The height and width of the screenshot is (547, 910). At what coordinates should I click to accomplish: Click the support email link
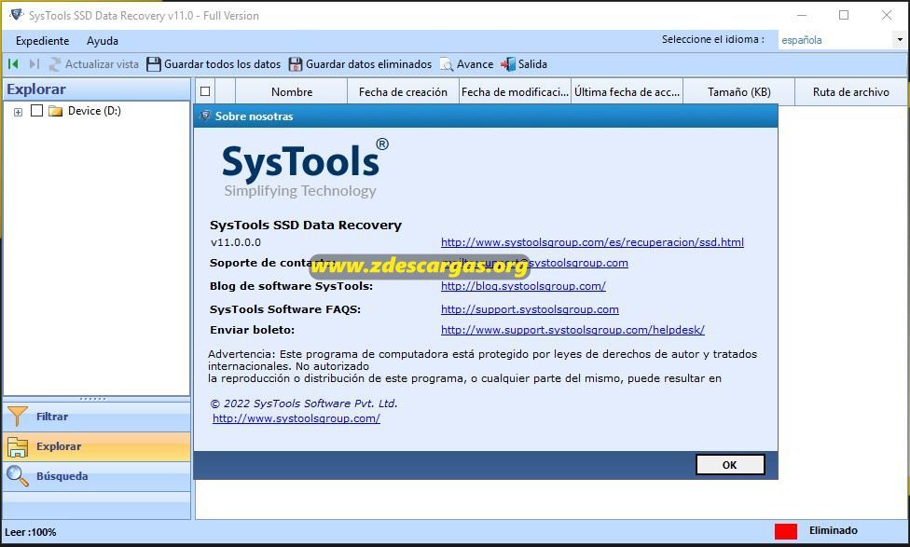(x=534, y=263)
